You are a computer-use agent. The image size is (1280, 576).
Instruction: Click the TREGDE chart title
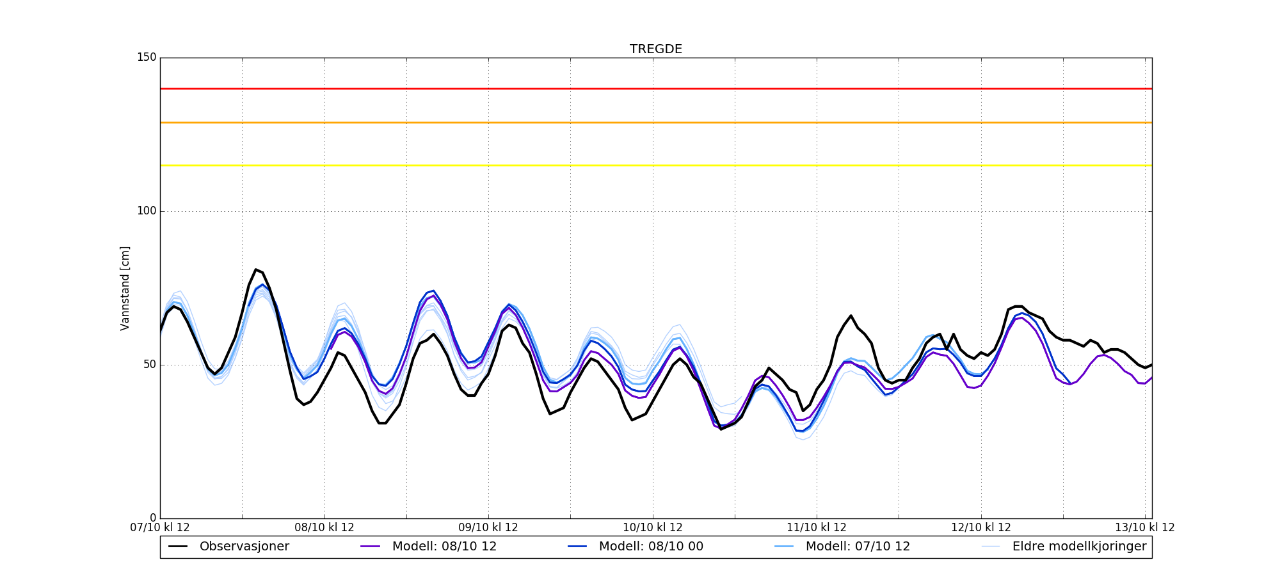656,49
